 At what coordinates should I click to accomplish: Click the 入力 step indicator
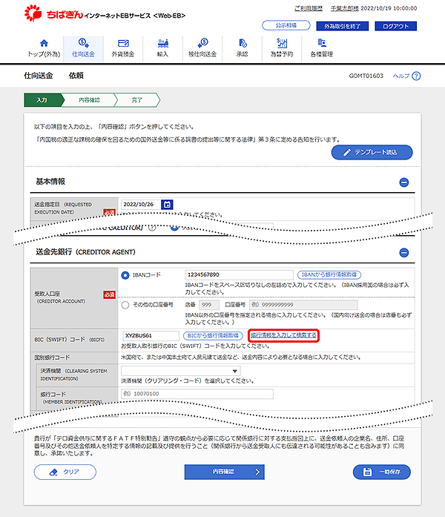coord(43,100)
